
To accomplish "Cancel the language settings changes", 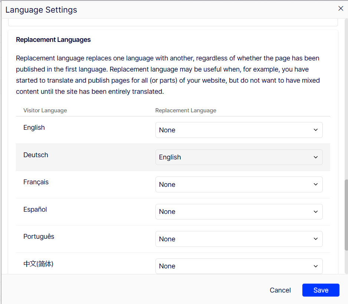I will (280, 290).
